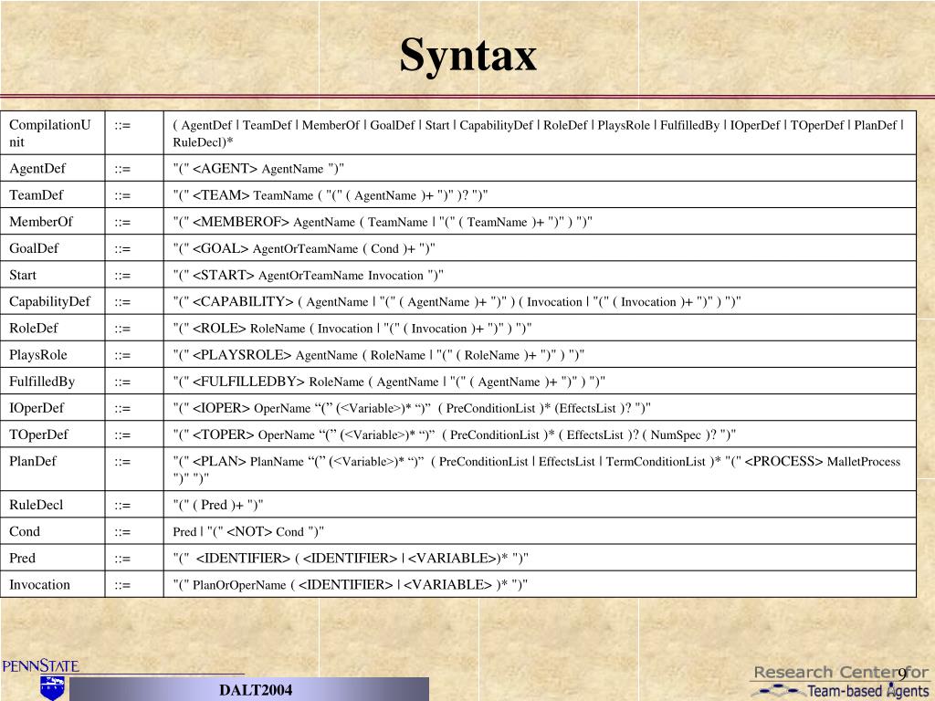Click the <MEMBEROF> AgentName definition
The width and height of the screenshot is (935, 701).
coord(383,223)
